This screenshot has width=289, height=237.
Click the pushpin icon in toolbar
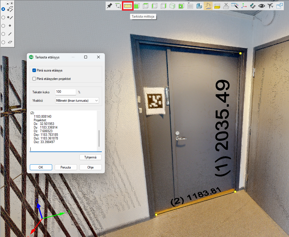pos(110,6)
